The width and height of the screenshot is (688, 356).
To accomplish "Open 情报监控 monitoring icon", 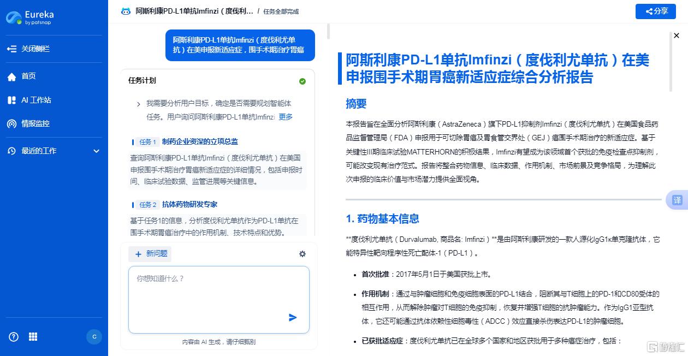I will tap(11, 123).
